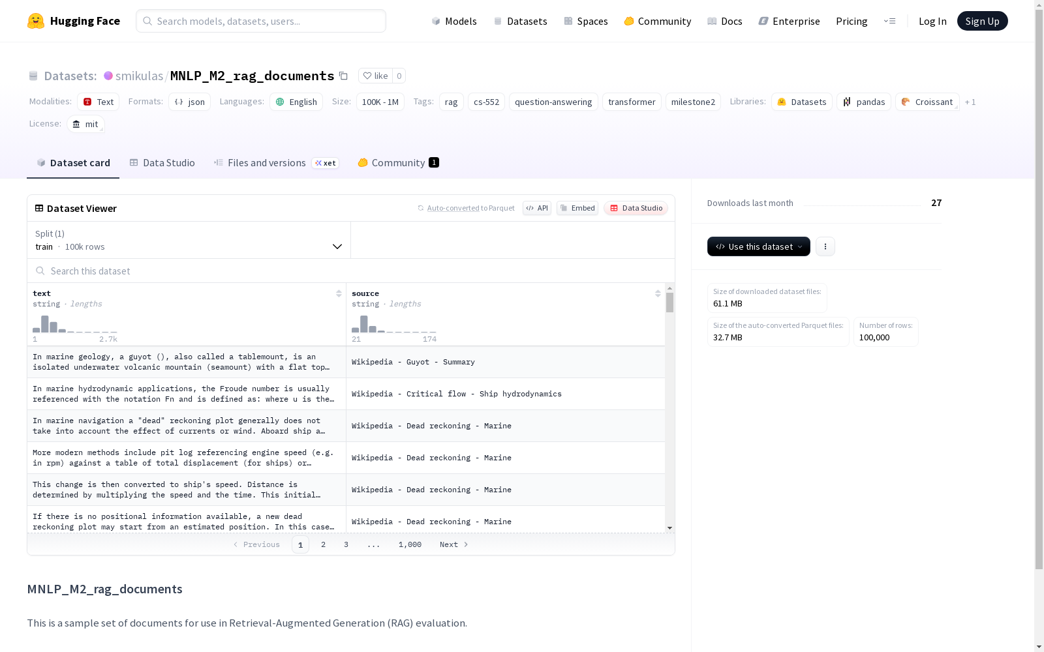Click the like heart button

[x=375, y=76]
